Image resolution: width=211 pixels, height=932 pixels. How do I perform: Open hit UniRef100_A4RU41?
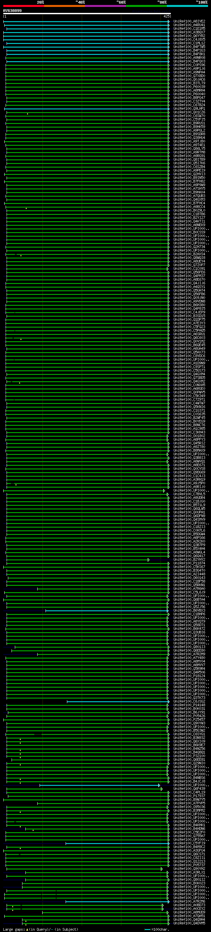point(189,25)
